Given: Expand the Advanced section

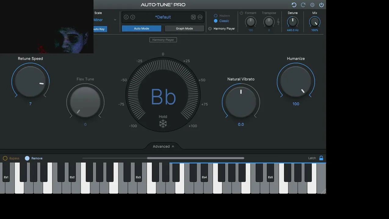Looking at the screenshot, I should tap(163, 146).
